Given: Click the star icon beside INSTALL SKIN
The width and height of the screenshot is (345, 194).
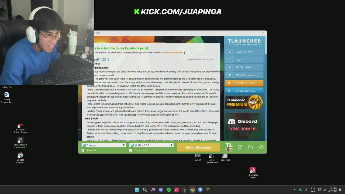Looking at the screenshot, I should point(230,67).
